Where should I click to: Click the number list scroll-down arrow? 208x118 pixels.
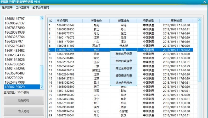pyautogui.click(x=42, y=87)
